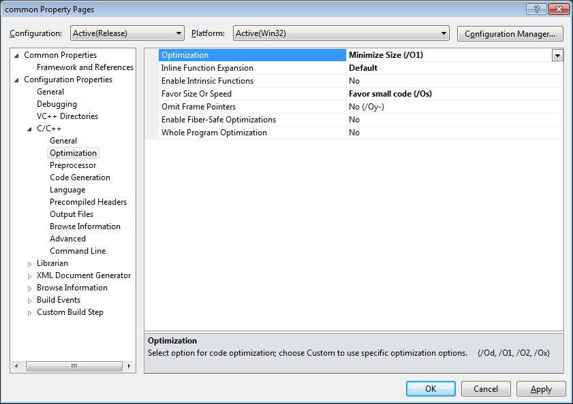573x404 pixels.
Task: Open the Optimization value dropdown arrow
Action: tap(557, 55)
